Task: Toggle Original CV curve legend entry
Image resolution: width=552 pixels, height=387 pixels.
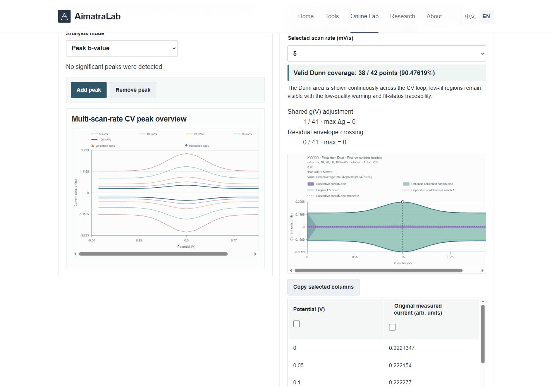Action: pyautogui.click(x=323, y=190)
